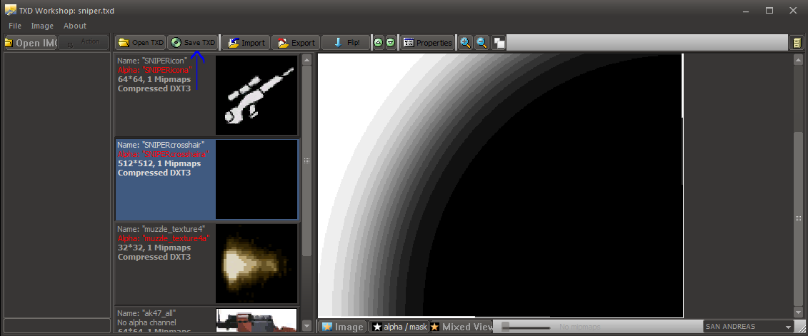The image size is (808, 336).
Task: Click the zoom in magnifier icon
Action: pos(465,43)
